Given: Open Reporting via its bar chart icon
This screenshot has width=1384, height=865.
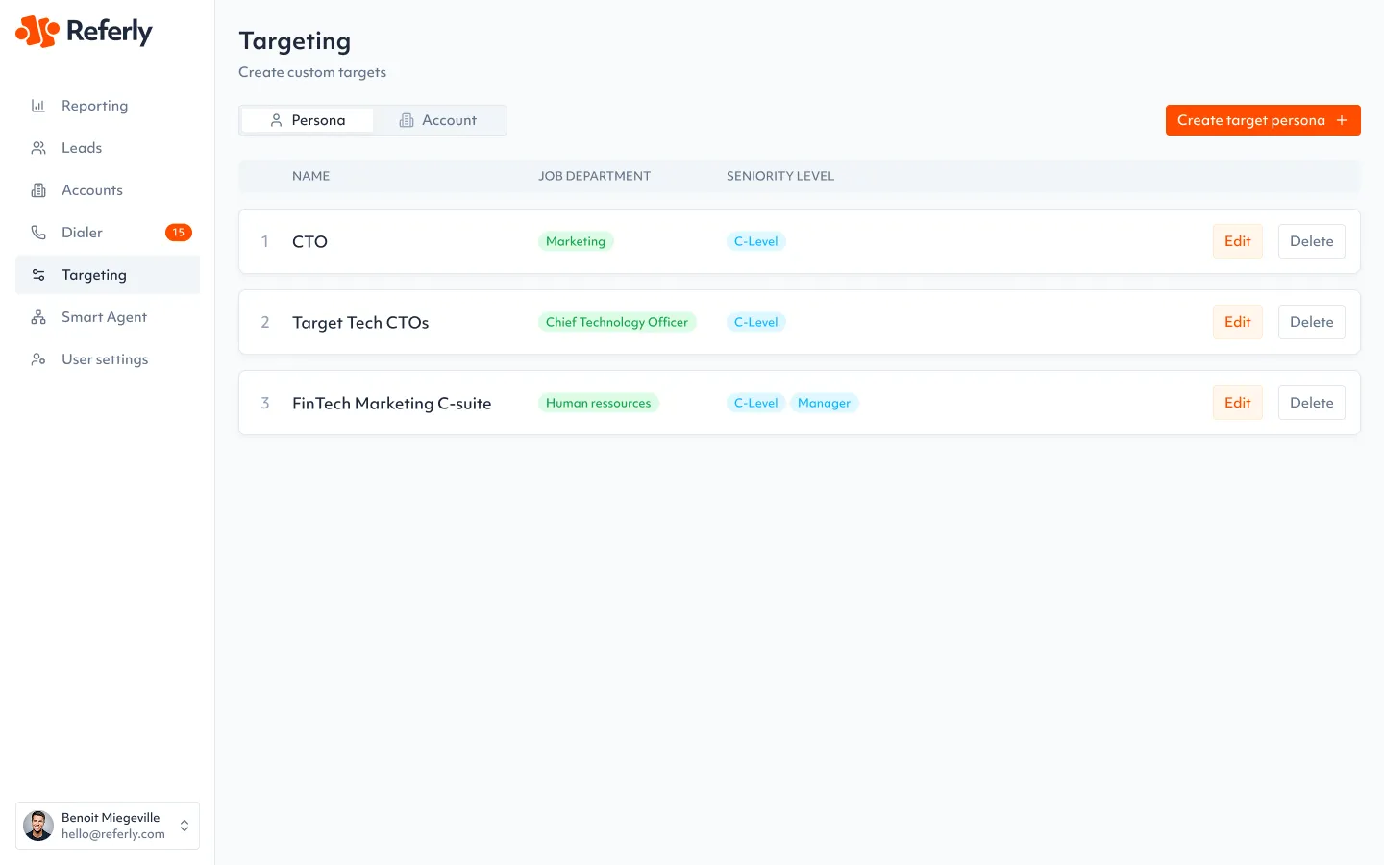Looking at the screenshot, I should 38,106.
